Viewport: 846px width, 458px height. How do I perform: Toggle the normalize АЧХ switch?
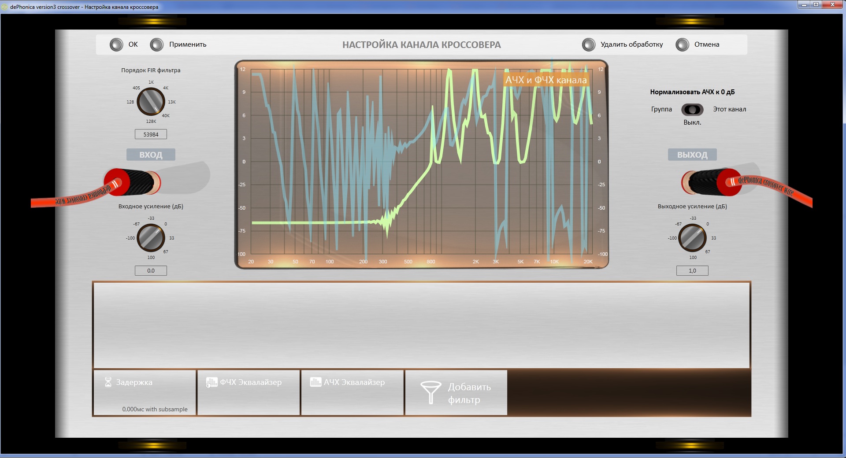tap(692, 109)
